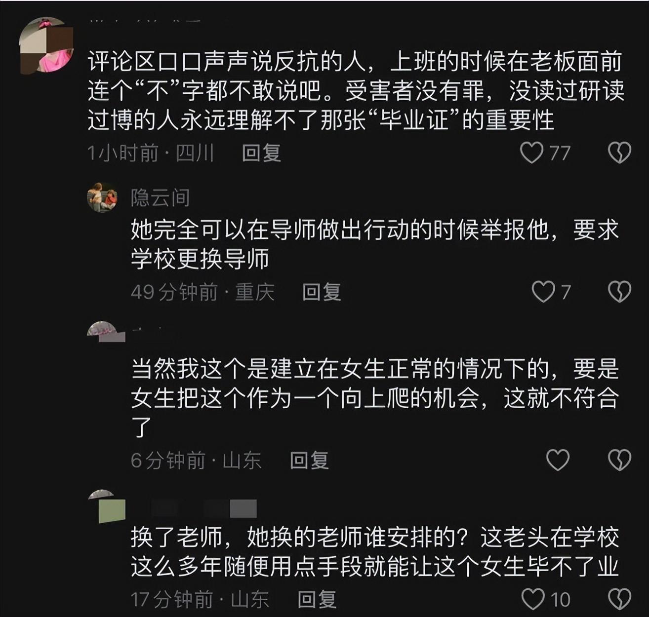Like the 6-minutes-ago Shandong comment
The height and width of the screenshot is (617, 649).
tap(558, 460)
